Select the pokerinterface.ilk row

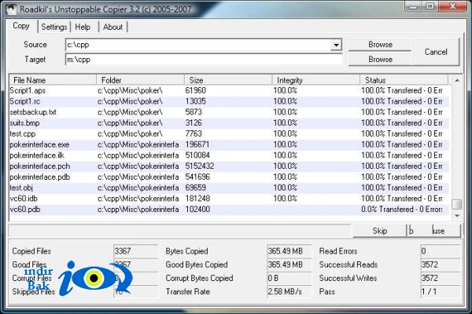(x=229, y=155)
